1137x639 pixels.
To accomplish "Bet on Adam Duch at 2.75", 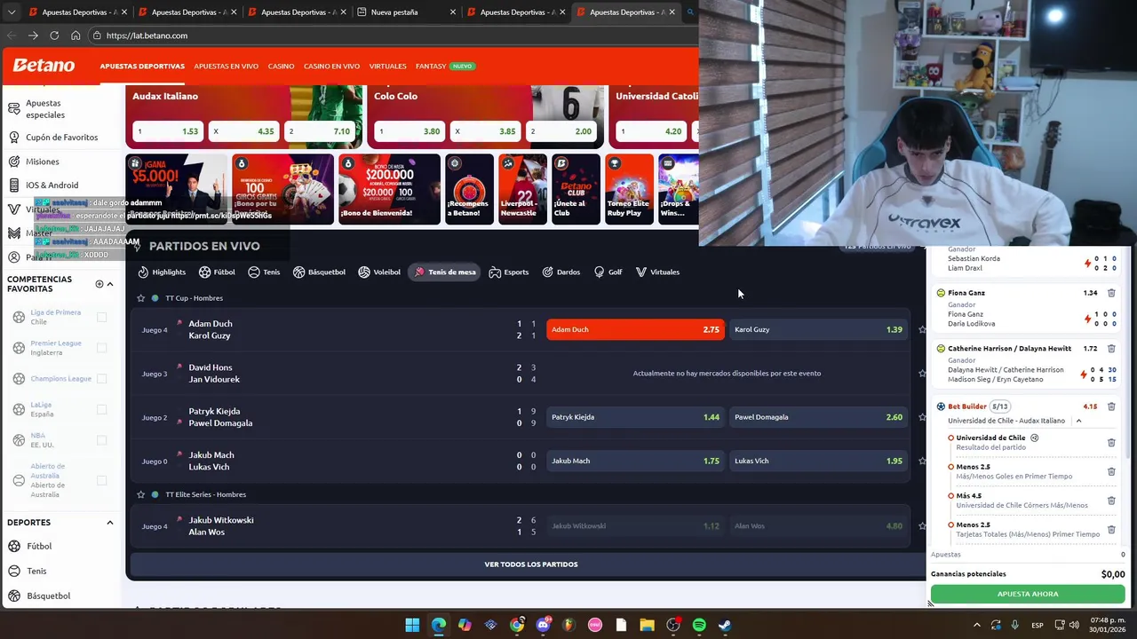I will (635, 329).
